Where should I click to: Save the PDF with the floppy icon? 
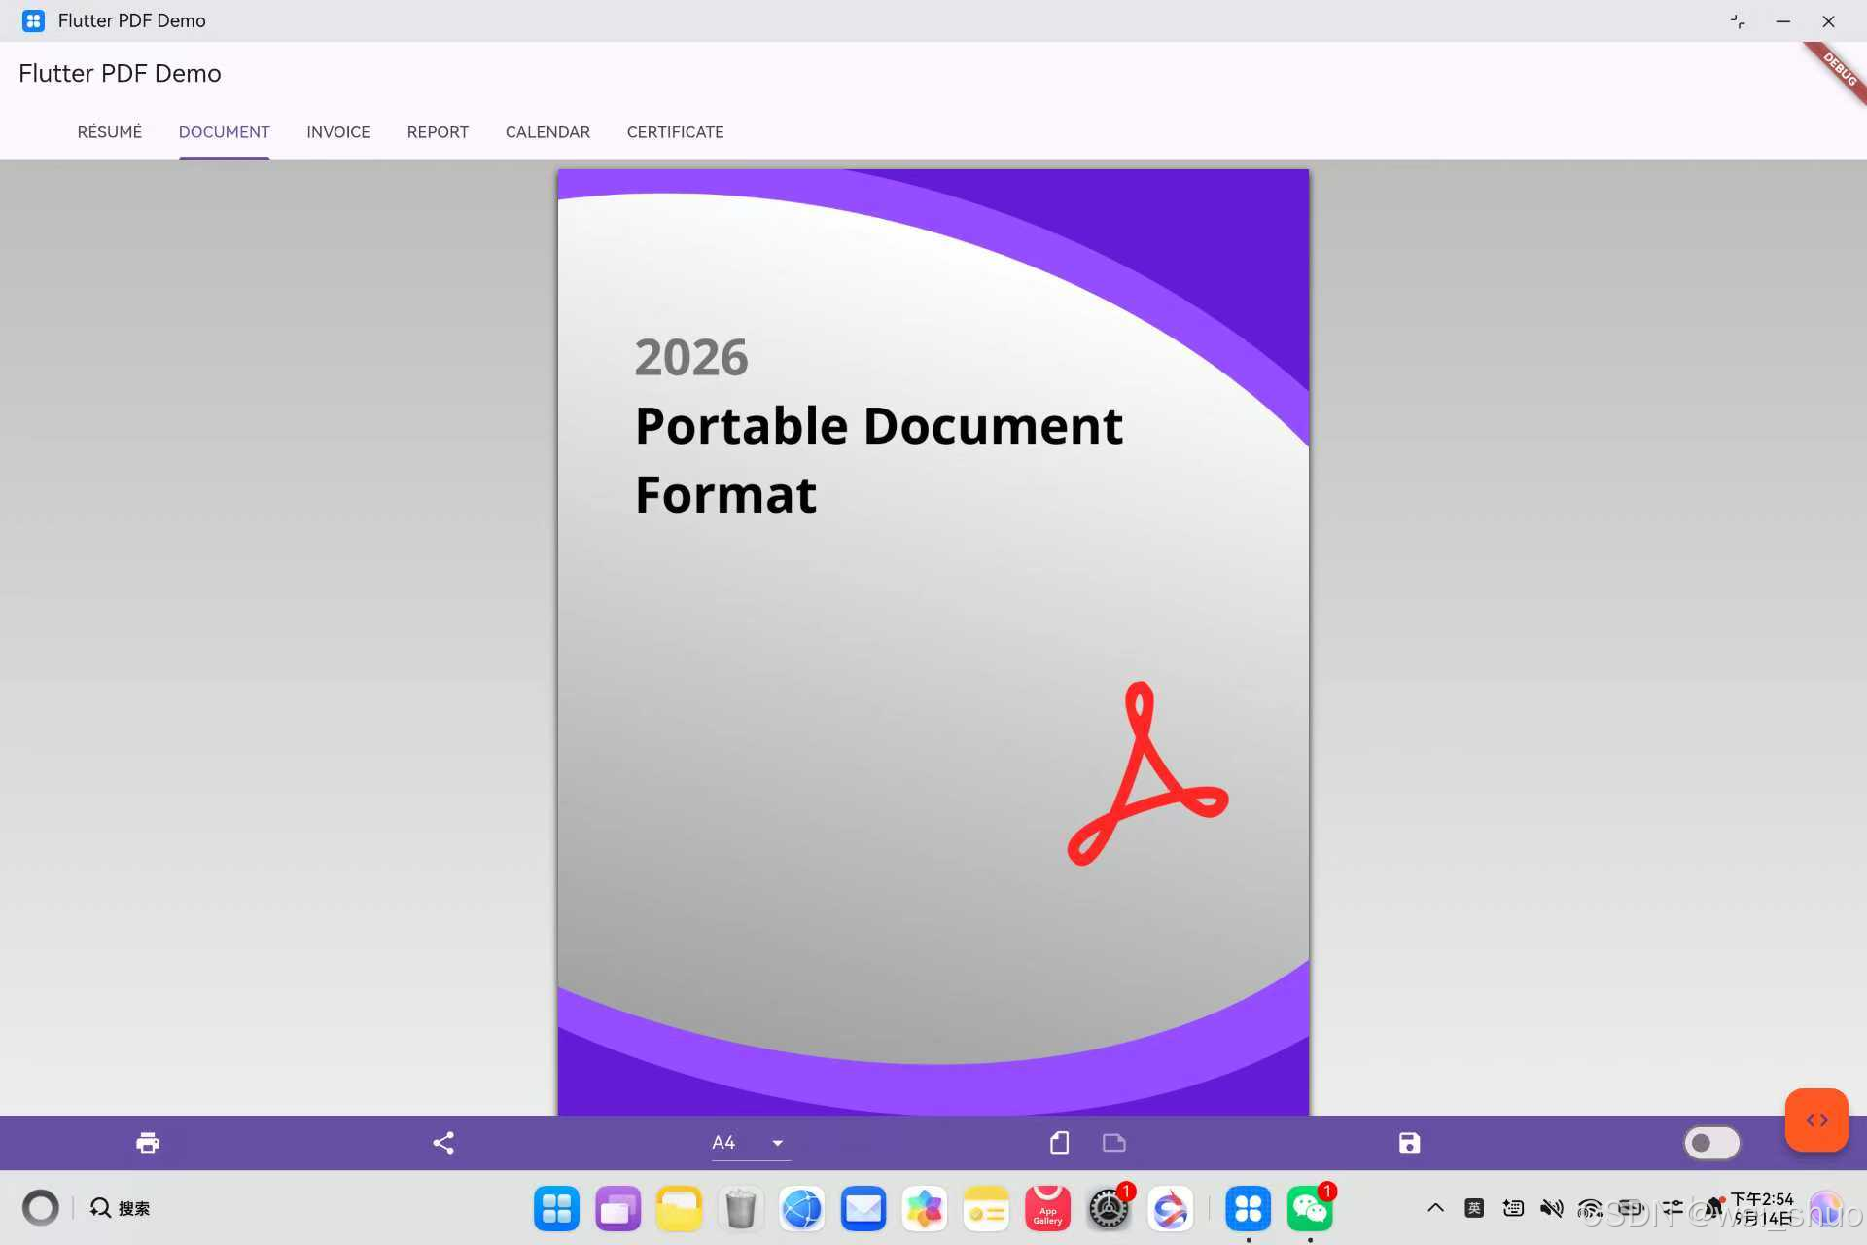[x=1409, y=1143]
